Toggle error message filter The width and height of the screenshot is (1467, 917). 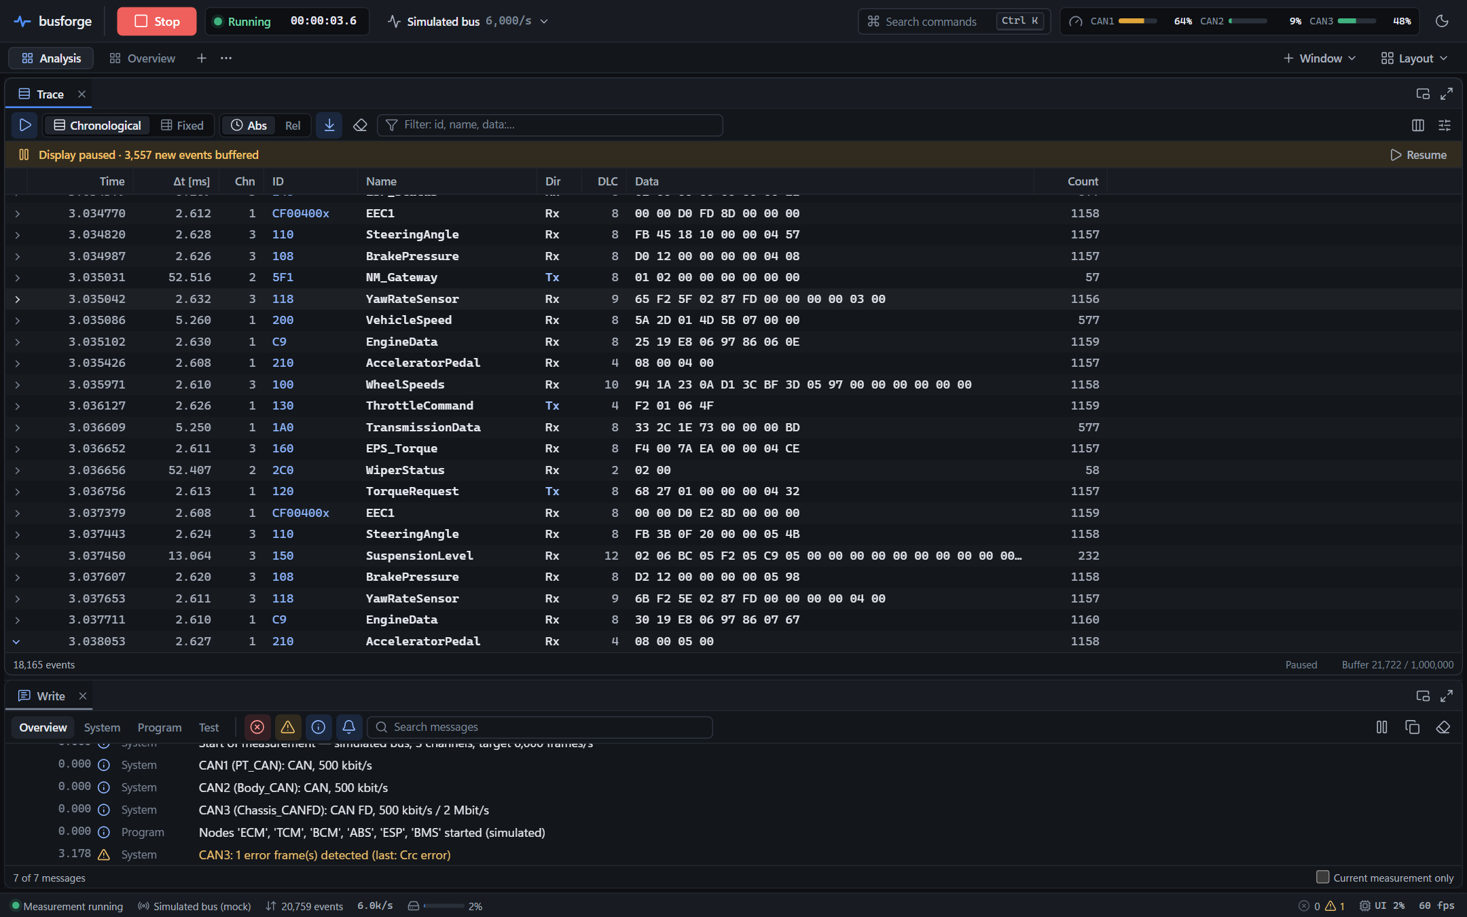(x=257, y=727)
